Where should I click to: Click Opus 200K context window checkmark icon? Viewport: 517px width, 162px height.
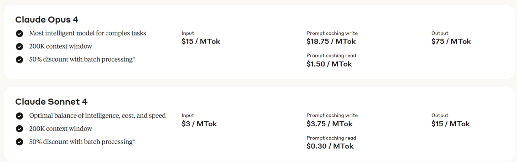19,47
